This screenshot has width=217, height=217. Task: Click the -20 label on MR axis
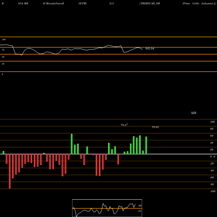tap(212, 164)
